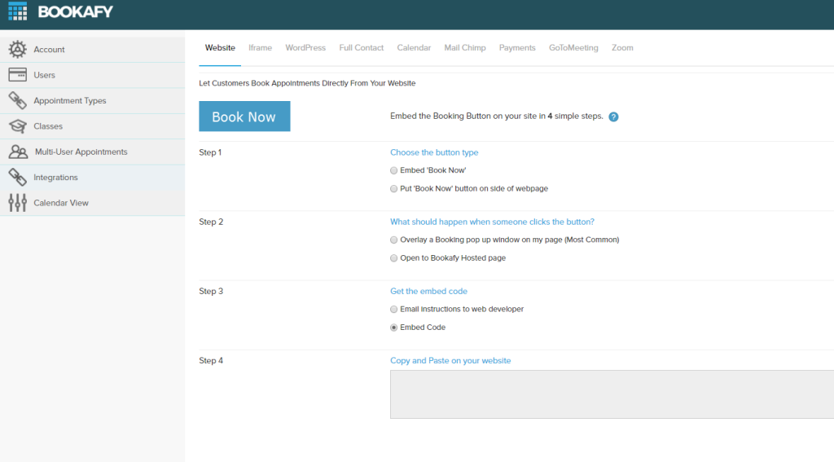Click the blue help question mark icon
The width and height of the screenshot is (834, 462).
(x=613, y=117)
